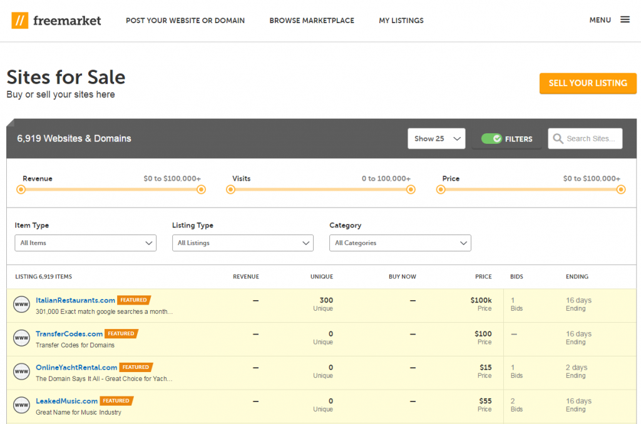Click the '301,000 Exact match google searches' description
641x424 pixels.
(105, 311)
